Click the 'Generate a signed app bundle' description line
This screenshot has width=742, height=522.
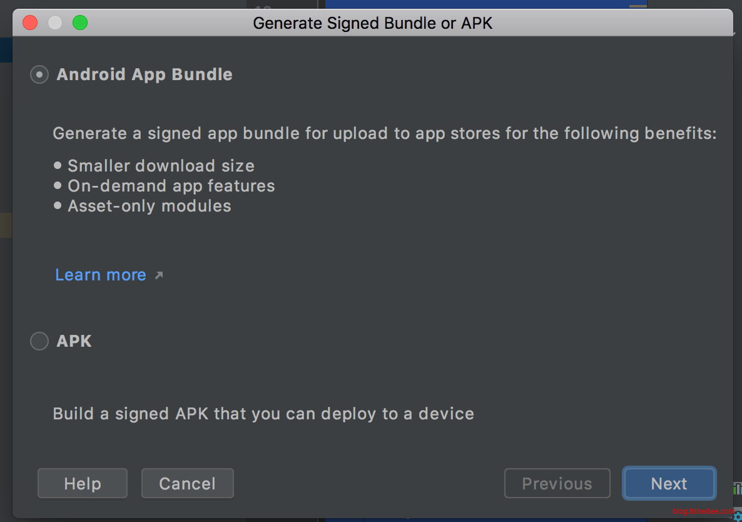[x=384, y=133]
